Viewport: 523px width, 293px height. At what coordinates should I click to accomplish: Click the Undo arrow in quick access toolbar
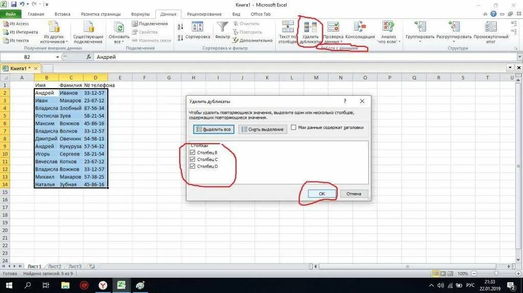pyautogui.click(x=22, y=5)
